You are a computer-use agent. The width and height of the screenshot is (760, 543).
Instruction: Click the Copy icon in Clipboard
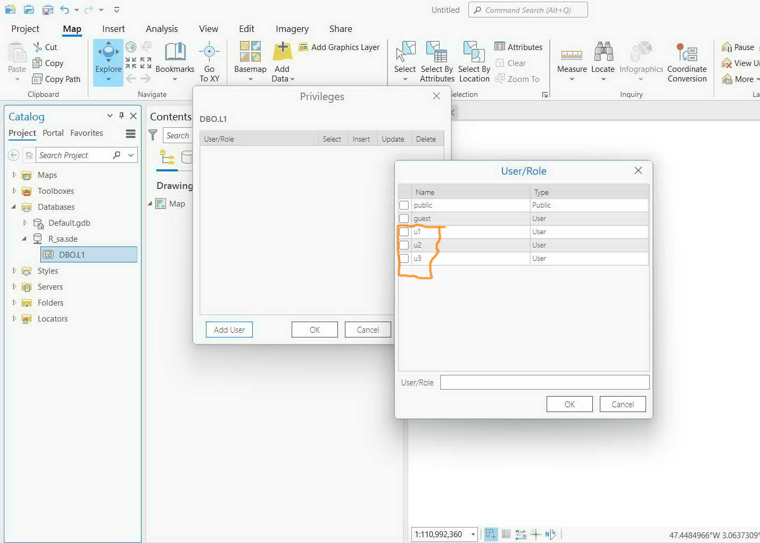pyautogui.click(x=37, y=63)
